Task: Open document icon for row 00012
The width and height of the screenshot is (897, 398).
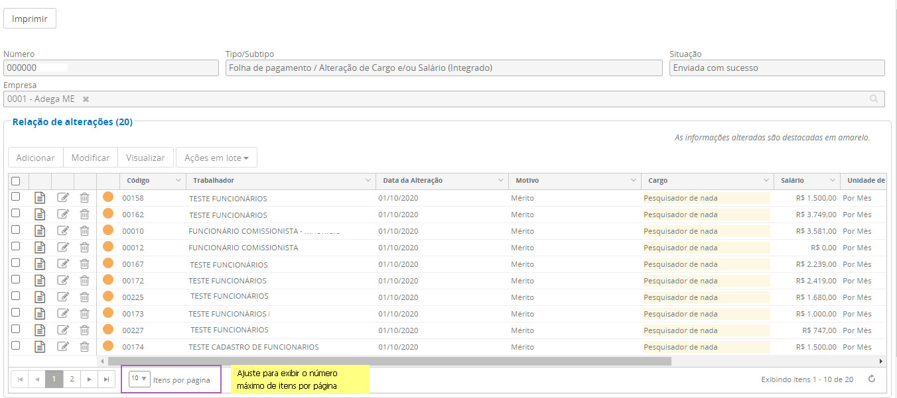Action: pyautogui.click(x=40, y=246)
